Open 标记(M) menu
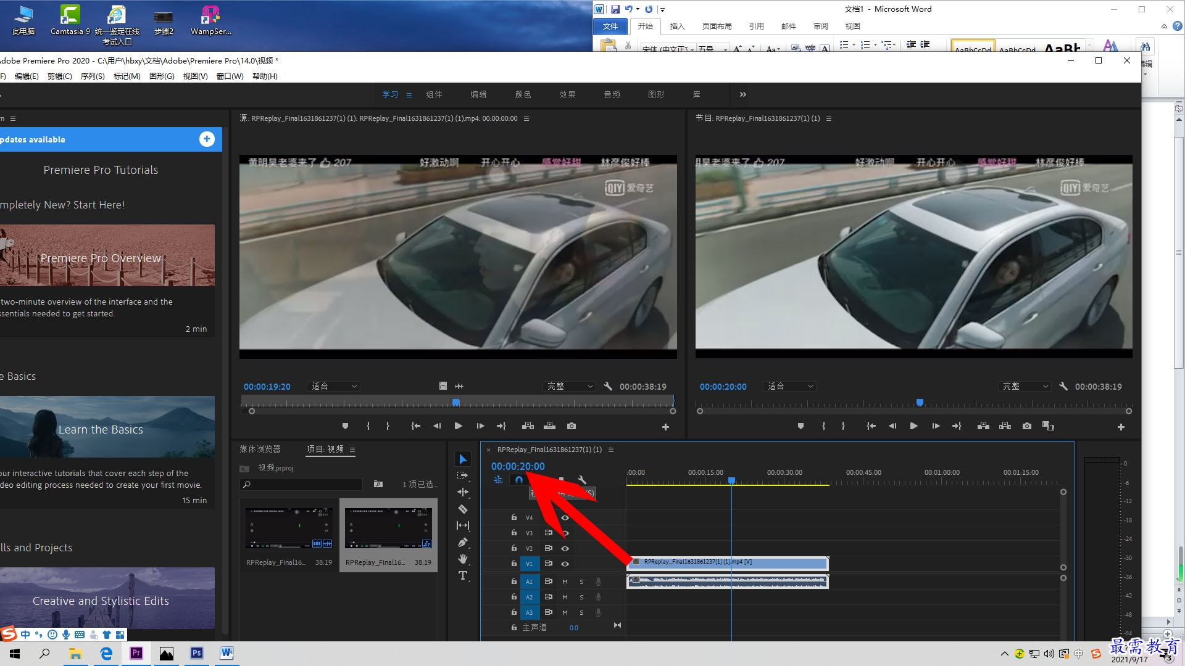The height and width of the screenshot is (666, 1185). pyautogui.click(x=127, y=76)
